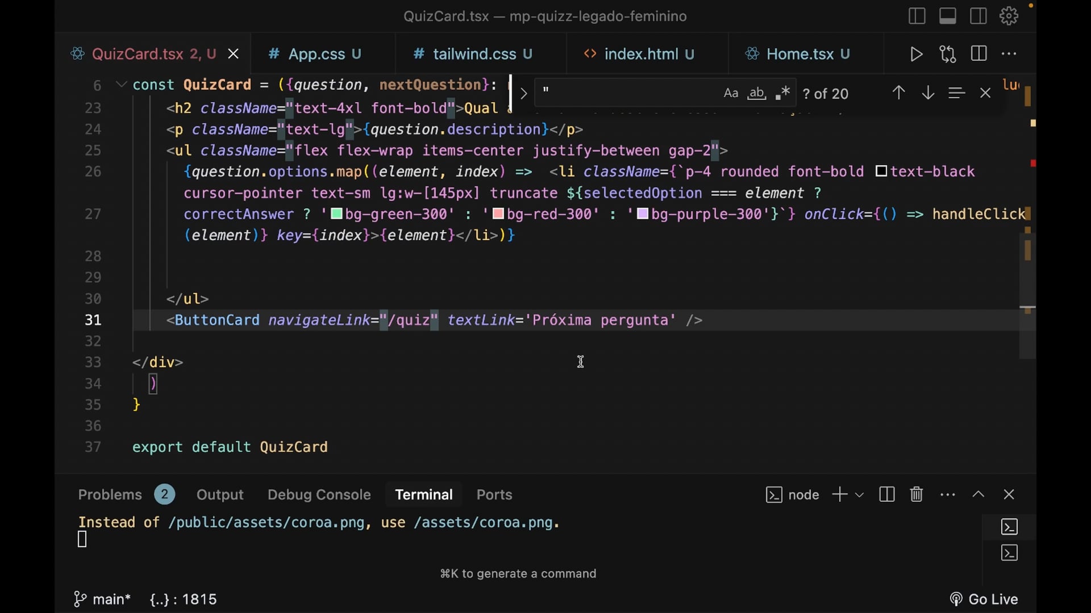The width and height of the screenshot is (1091, 613).
Task: Click the ButtonCard component tag
Action: click(x=216, y=320)
